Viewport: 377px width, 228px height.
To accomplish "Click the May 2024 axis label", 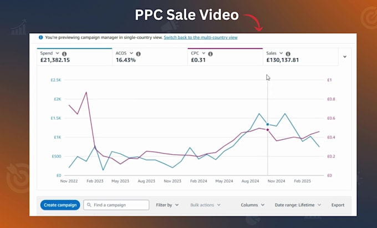I will 224,181.
